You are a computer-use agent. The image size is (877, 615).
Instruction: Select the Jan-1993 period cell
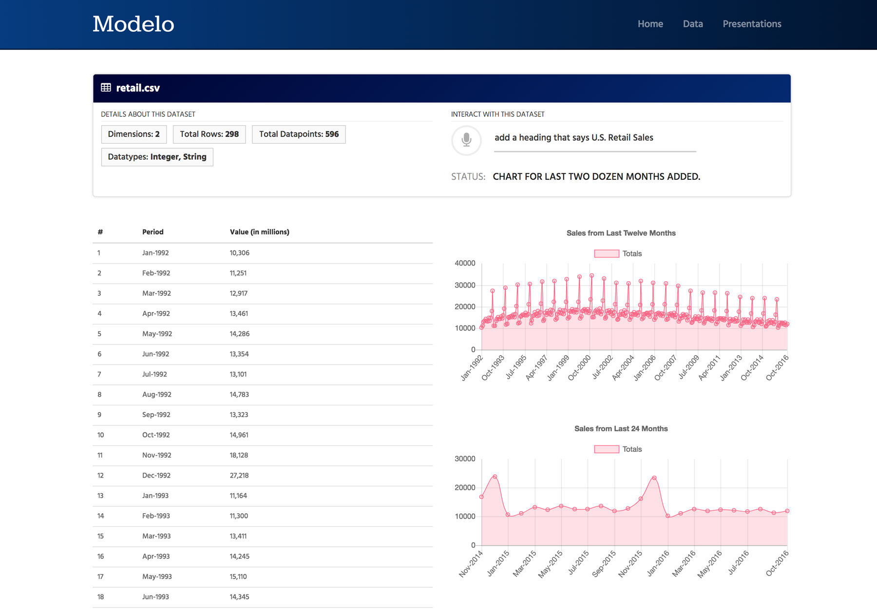tap(155, 496)
